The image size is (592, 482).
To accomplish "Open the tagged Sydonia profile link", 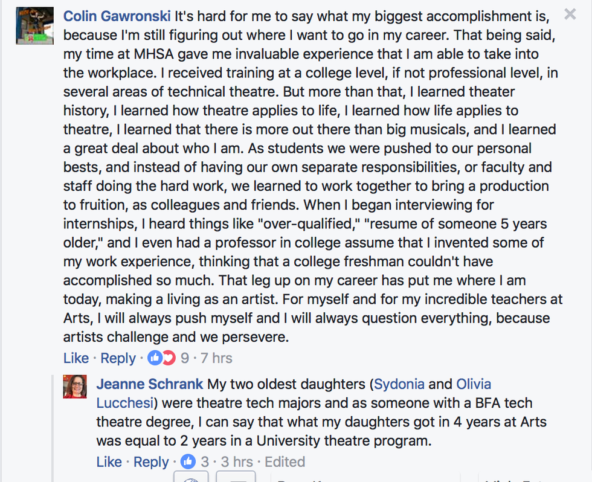I will [399, 384].
